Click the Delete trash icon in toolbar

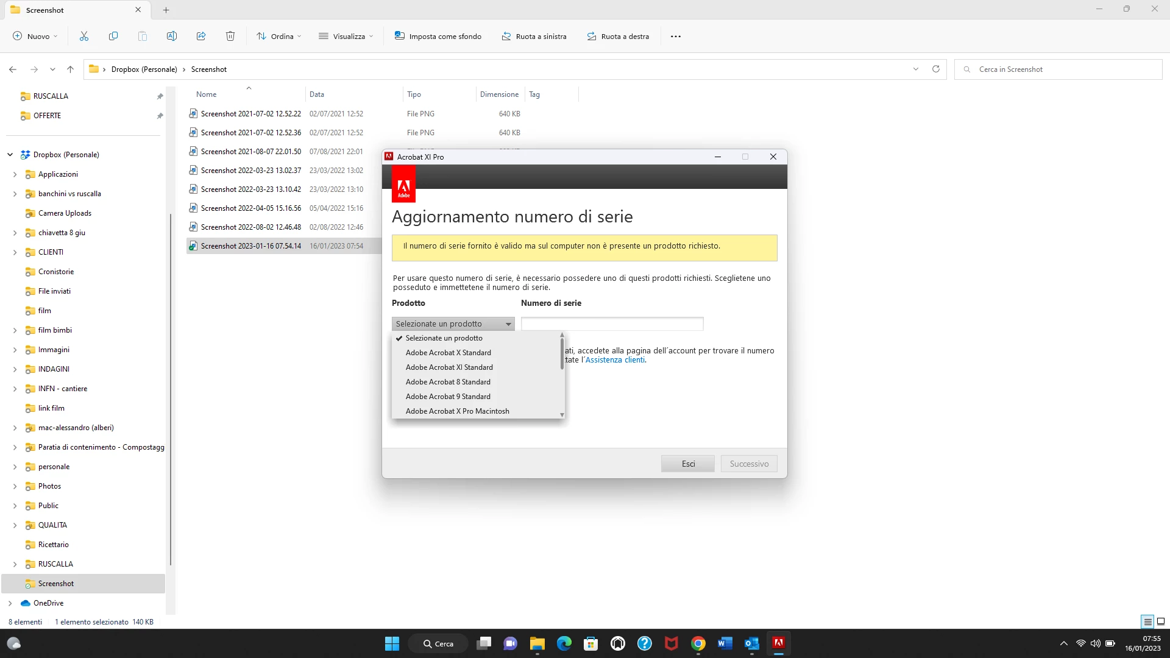(x=230, y=36)
